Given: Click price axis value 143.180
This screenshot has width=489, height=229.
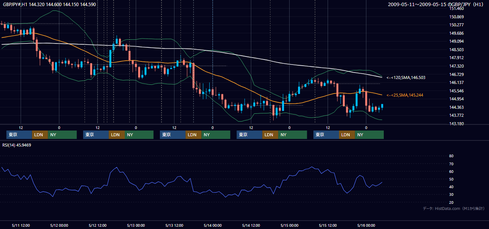Looking at the screenshot, I should click(456, 124).
